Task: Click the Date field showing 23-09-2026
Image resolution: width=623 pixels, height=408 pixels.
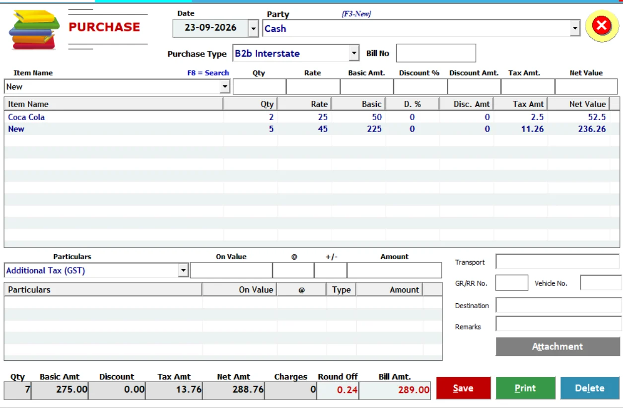Action: 210,28
